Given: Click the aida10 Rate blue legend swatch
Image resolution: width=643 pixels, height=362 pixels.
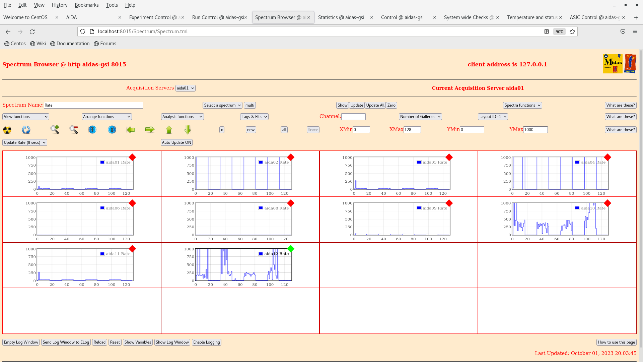Looking at the screenshot, I should (x=577, y=208).
